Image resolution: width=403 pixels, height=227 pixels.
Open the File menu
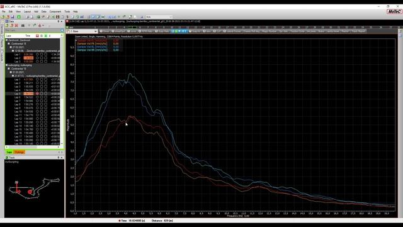(x=4, y=11)
